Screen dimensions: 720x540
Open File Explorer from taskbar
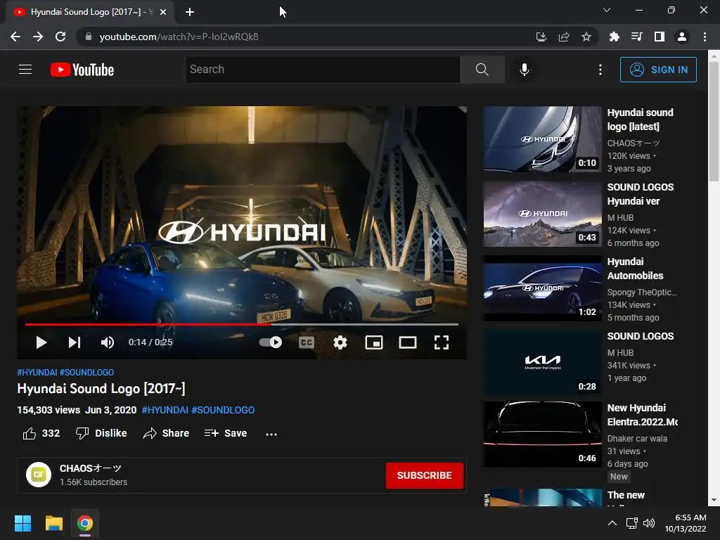pos(53,523)
